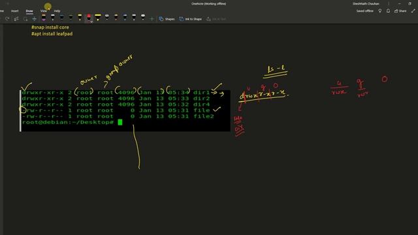Enter full screen mode with the arrows icon
The image size is (418, 235).
click(x=413, y=11)
